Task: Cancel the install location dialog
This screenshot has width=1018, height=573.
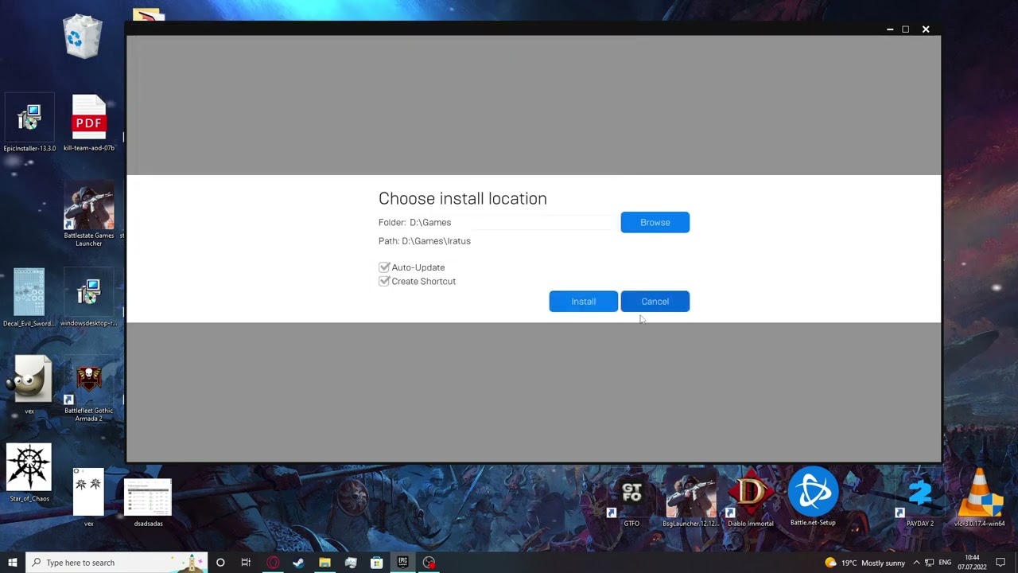Action: (x=655, y=301)
